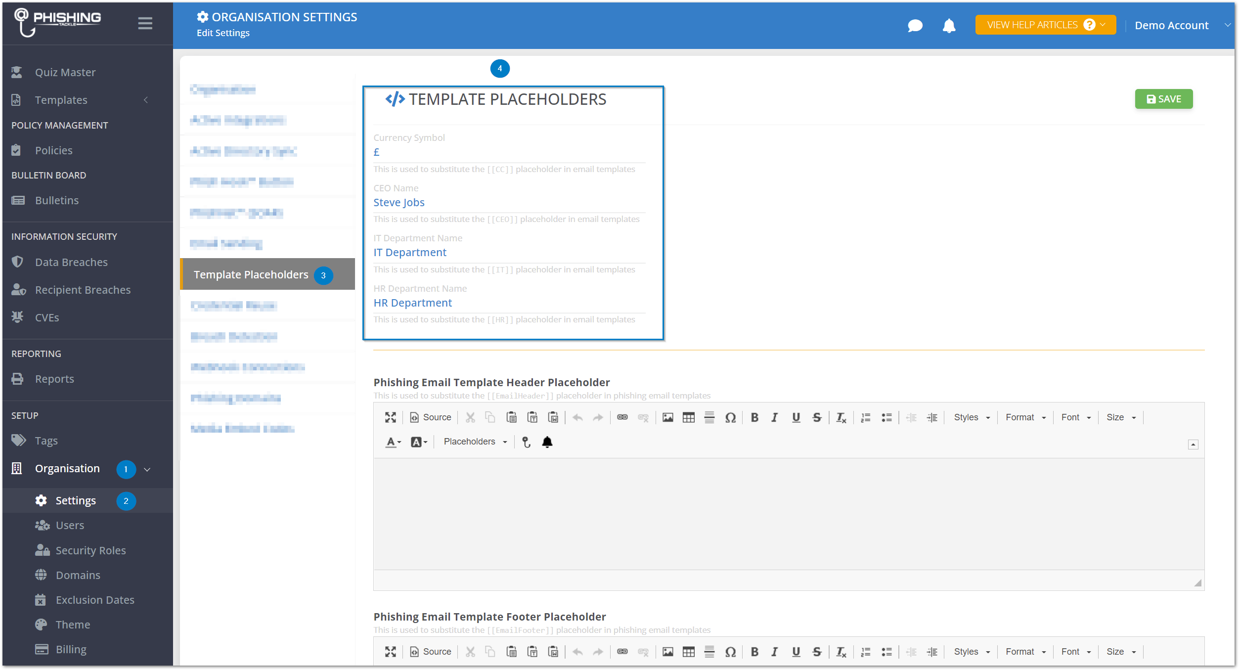Insert a hyperlink in the header editor

pyautogui.click(x=622, y=417)
